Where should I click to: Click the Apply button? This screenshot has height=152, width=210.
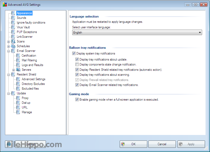click(x=191, y=144)
